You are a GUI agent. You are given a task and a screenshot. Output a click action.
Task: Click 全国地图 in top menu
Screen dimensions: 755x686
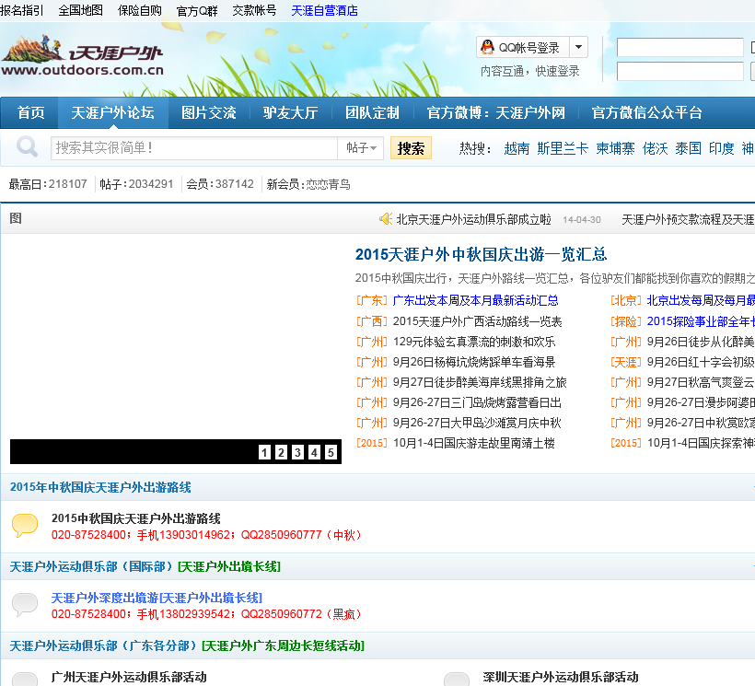80,11
